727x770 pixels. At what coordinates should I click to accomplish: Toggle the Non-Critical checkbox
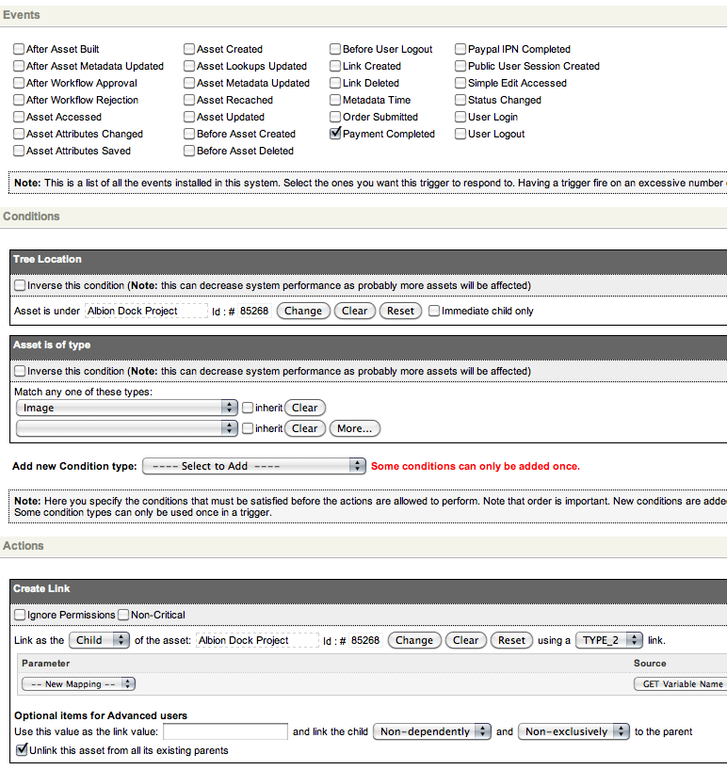123,615
